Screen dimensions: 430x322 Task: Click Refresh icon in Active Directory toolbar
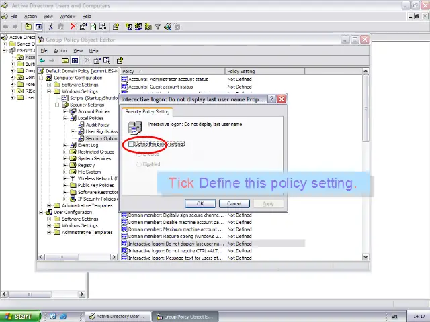pyautogui.click(x=93, y=27)
